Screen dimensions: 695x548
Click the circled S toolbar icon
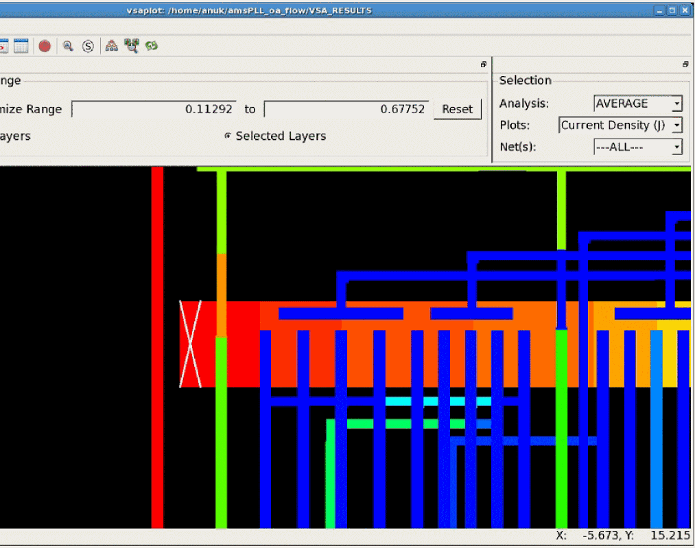point(88,46)
